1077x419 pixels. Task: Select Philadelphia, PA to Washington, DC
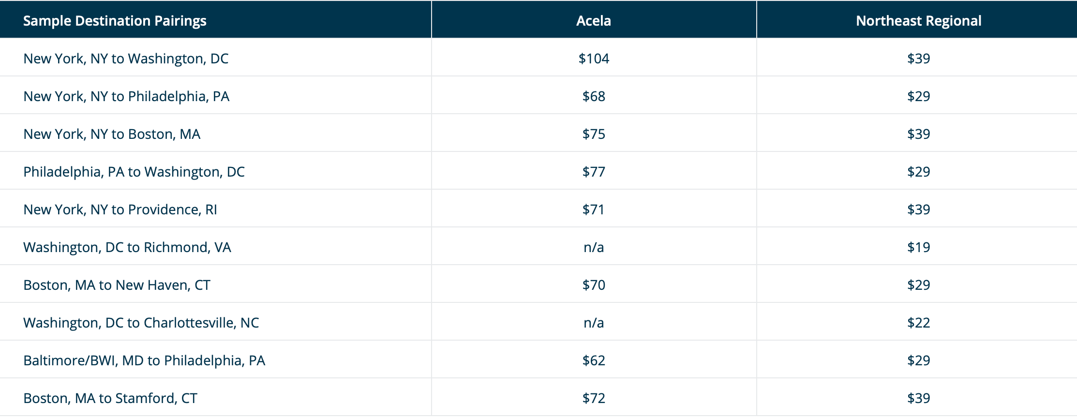point(134,172)
